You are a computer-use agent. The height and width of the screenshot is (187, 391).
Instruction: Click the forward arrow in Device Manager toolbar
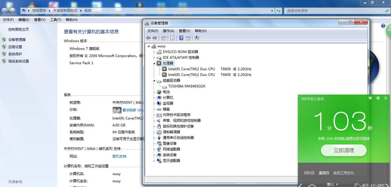click(x=155, y=38)
